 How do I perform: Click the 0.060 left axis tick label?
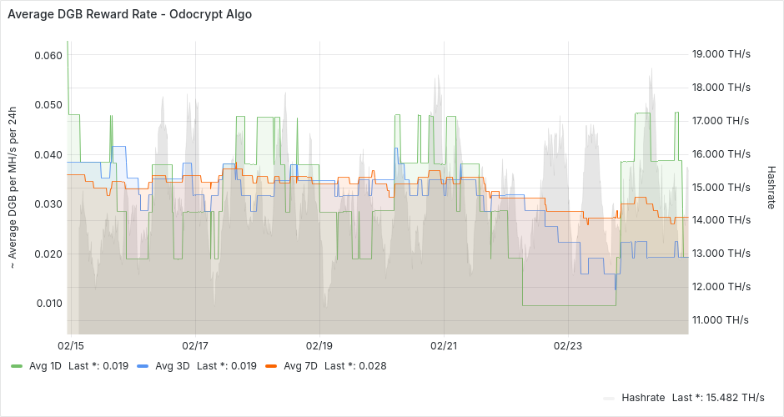tap(48, 55)
